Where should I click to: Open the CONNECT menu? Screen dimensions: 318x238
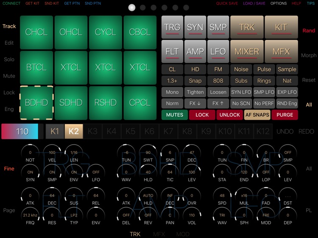coord(11,3)
